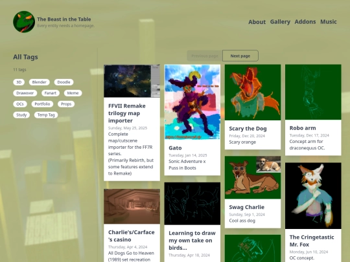Viewport: 350px width, 262px height.
Task: Open the Gato artwork thumbnail
Action: 192,102
